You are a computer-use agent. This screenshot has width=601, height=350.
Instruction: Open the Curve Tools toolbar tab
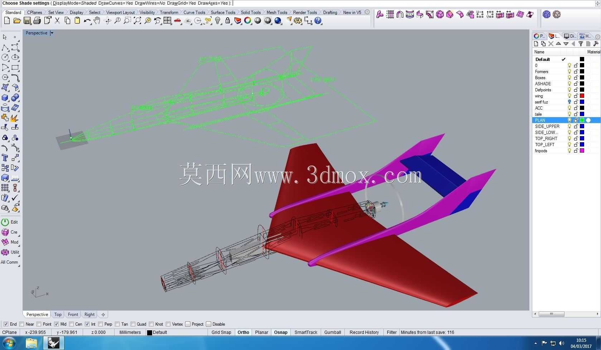194,13
